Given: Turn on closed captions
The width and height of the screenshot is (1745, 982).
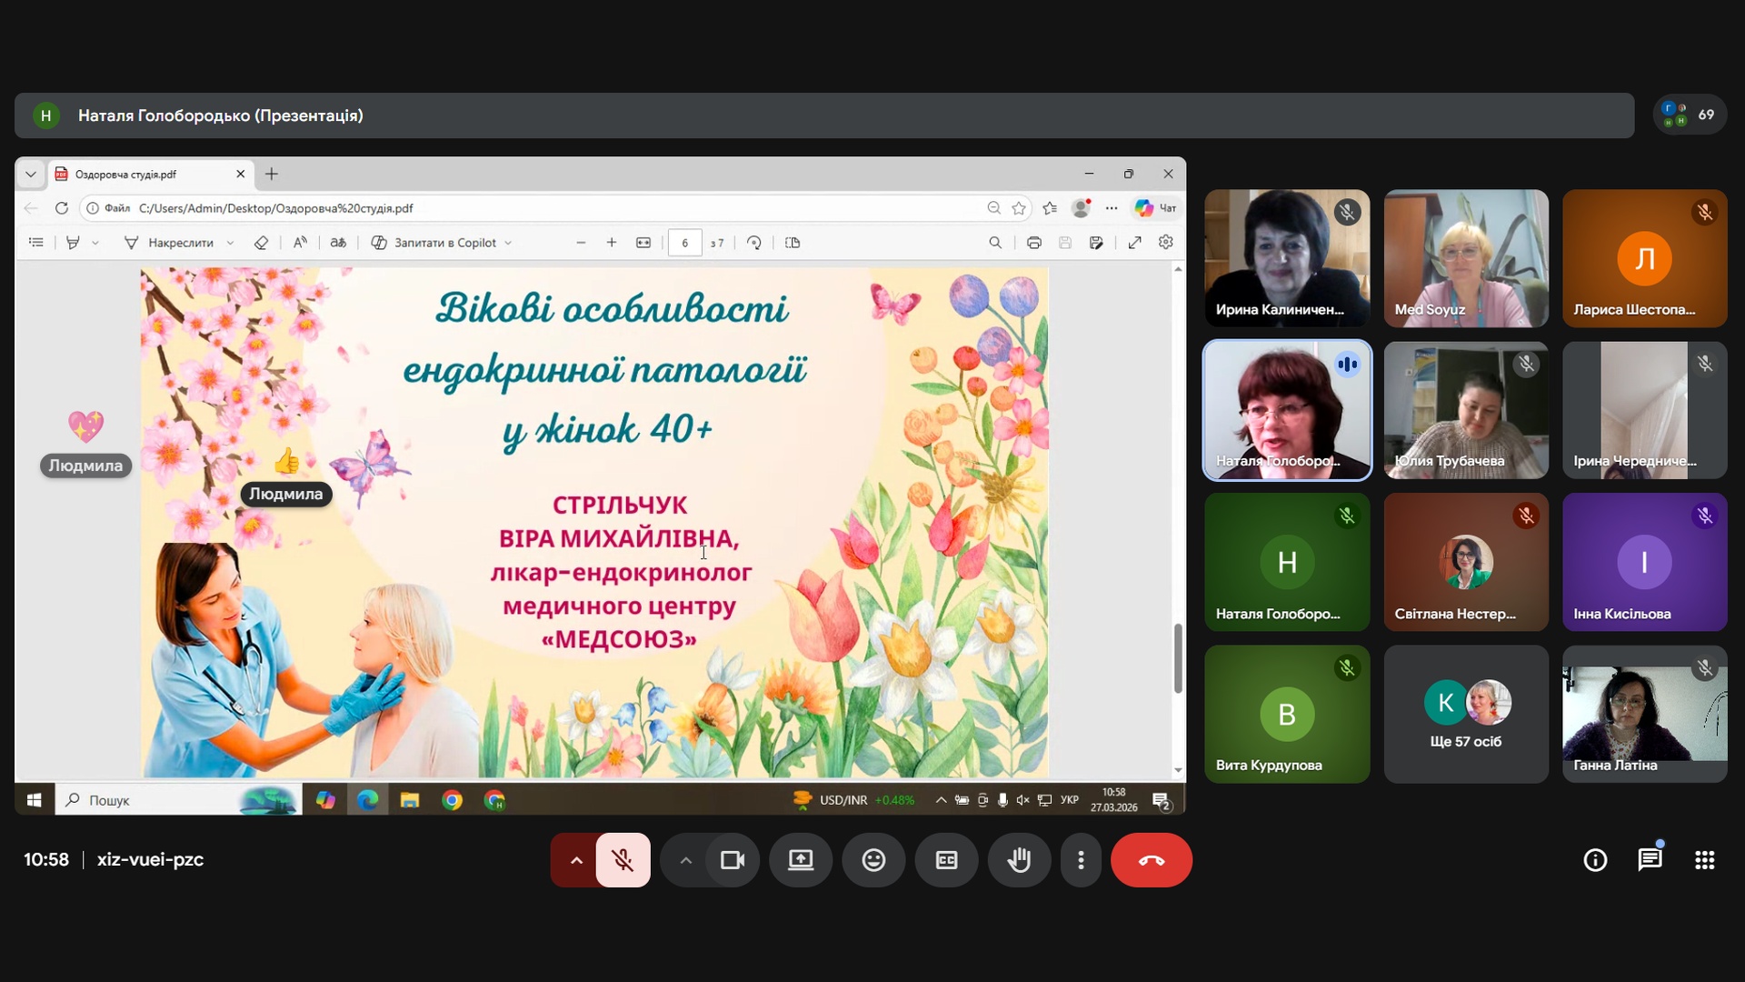Looking at the screenshot, I should pos(946,860).
